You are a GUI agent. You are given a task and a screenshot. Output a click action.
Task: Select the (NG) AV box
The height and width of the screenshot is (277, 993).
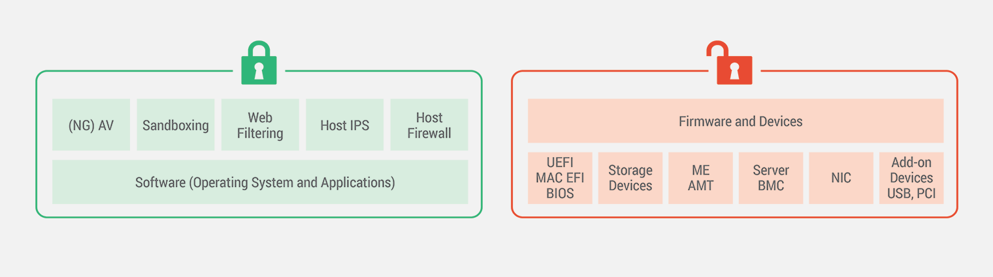[91, 125]
